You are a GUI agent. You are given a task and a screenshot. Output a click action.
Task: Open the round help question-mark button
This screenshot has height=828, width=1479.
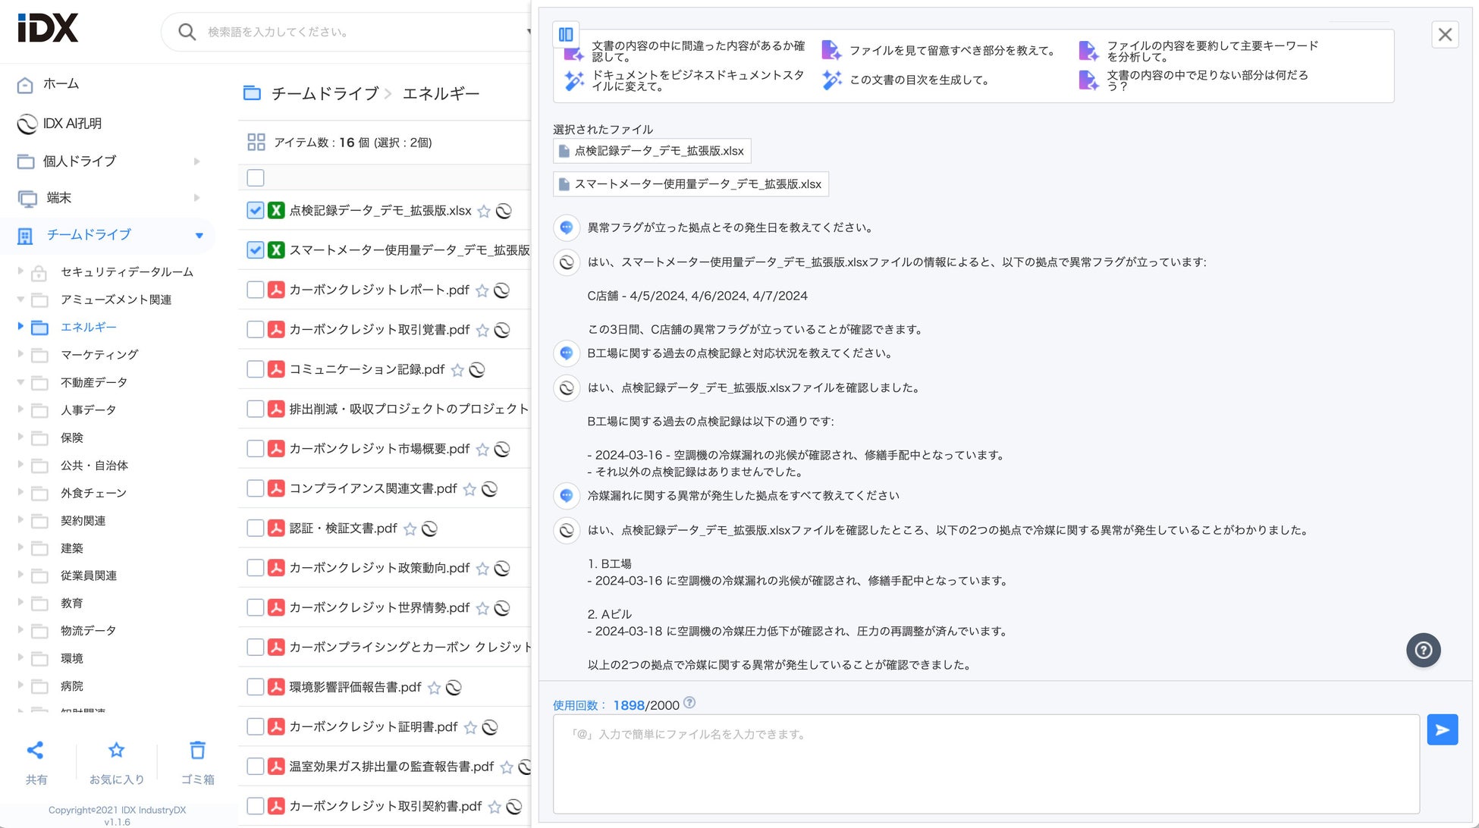pos(1423,650)
